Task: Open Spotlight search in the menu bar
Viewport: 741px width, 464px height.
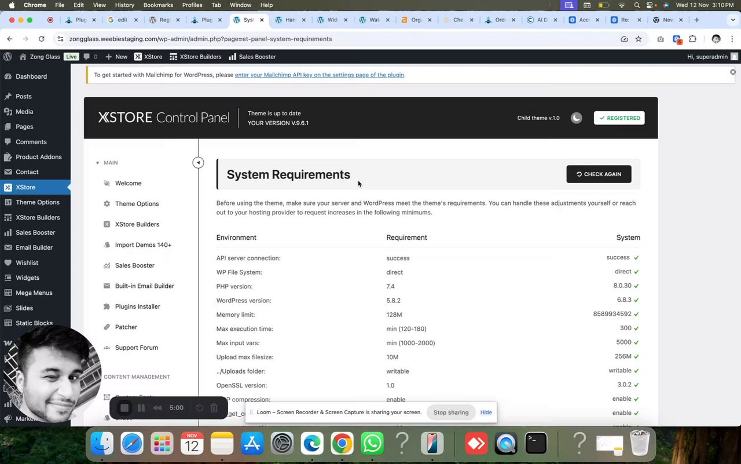Action: (637, 5)
